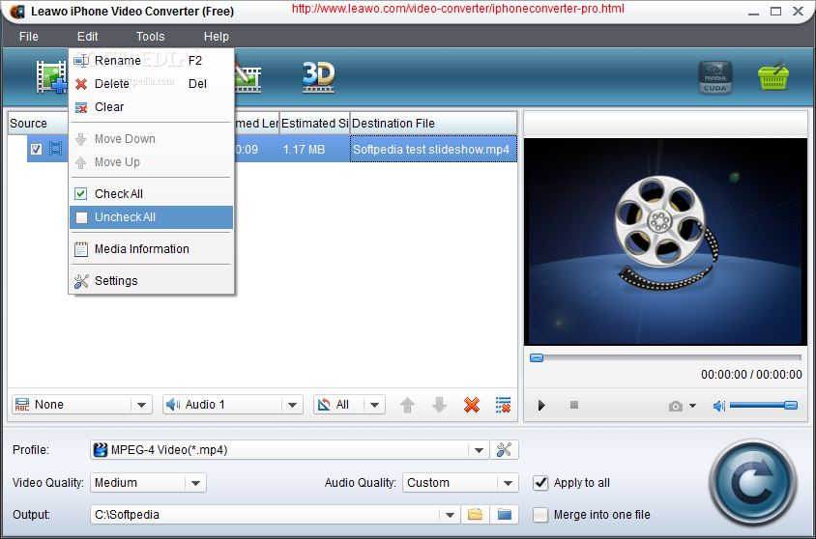Open the Video Quality Medium dropdown
This screenshot has width=816, height=539.
click(195, 483)
